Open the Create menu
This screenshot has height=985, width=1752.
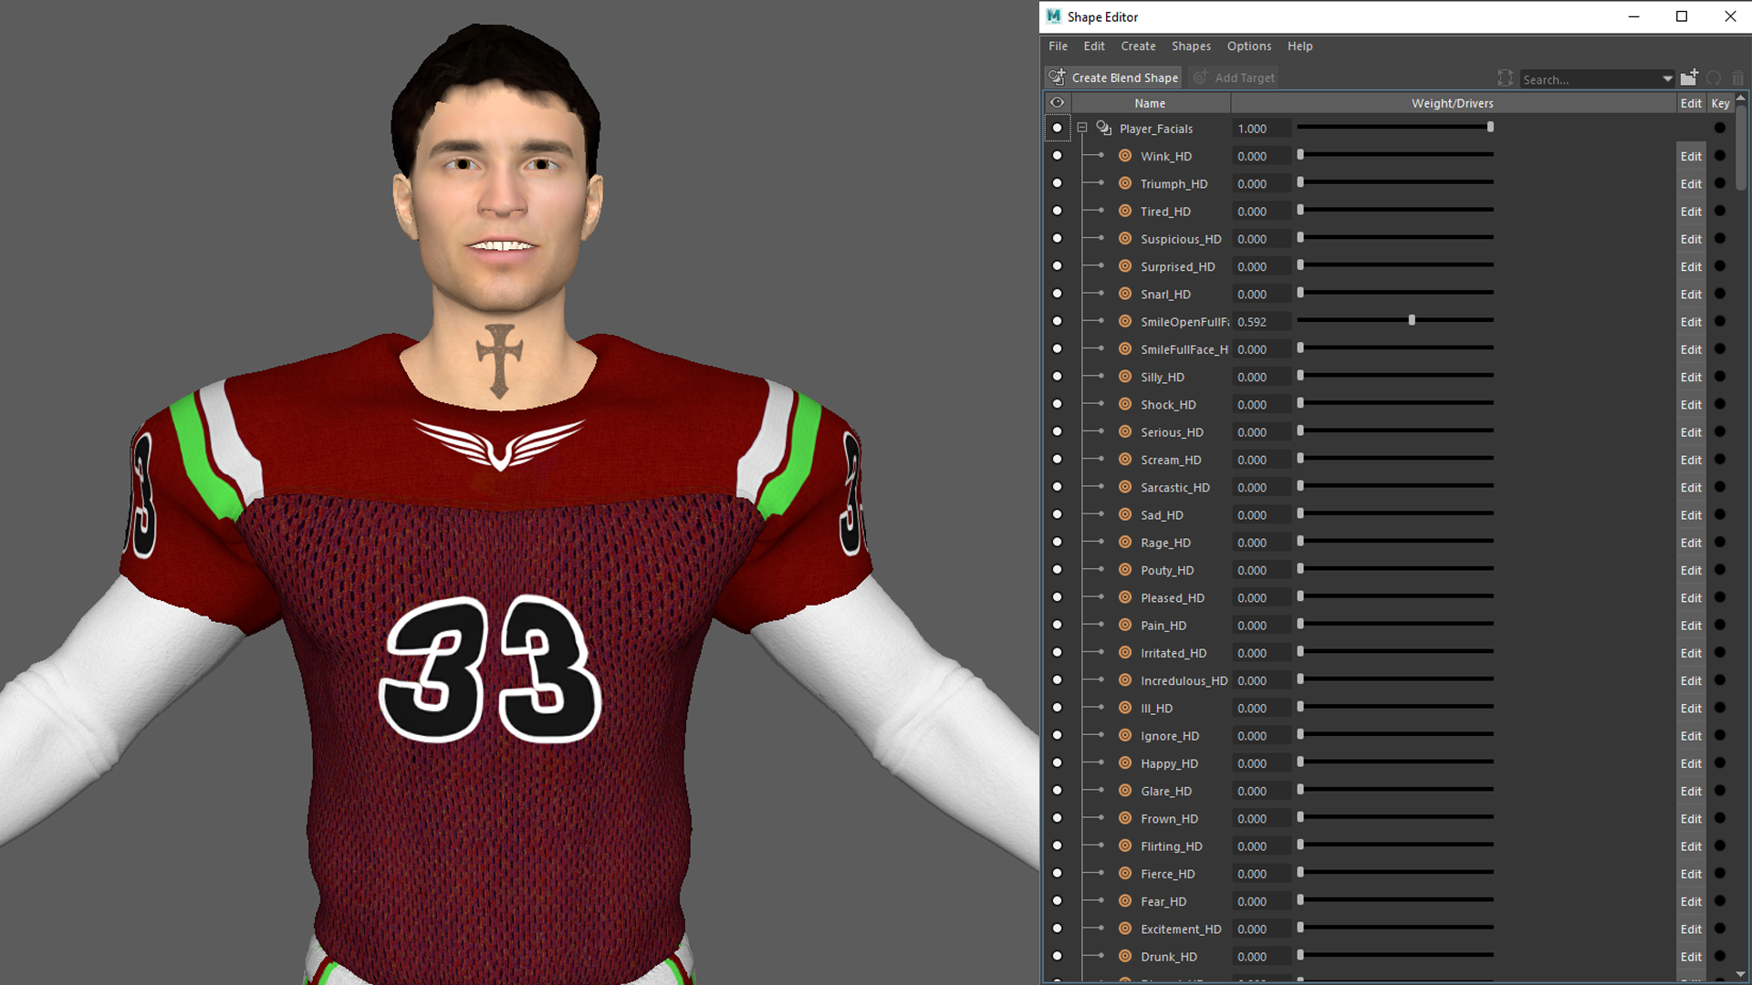[x=1138, y=47]
